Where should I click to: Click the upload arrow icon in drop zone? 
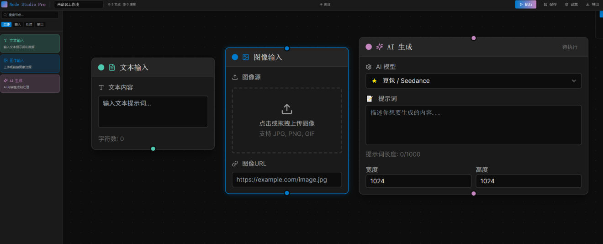click(287, 109)
